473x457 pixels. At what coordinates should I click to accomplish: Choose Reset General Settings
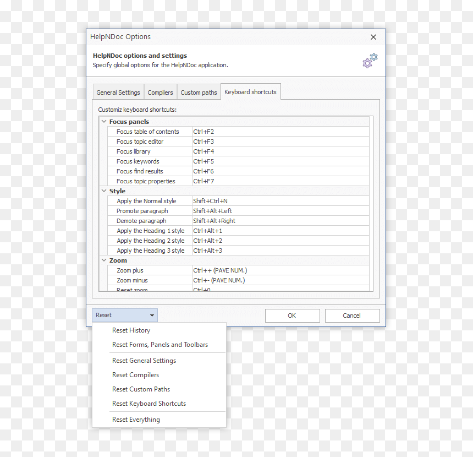point(159,361)
